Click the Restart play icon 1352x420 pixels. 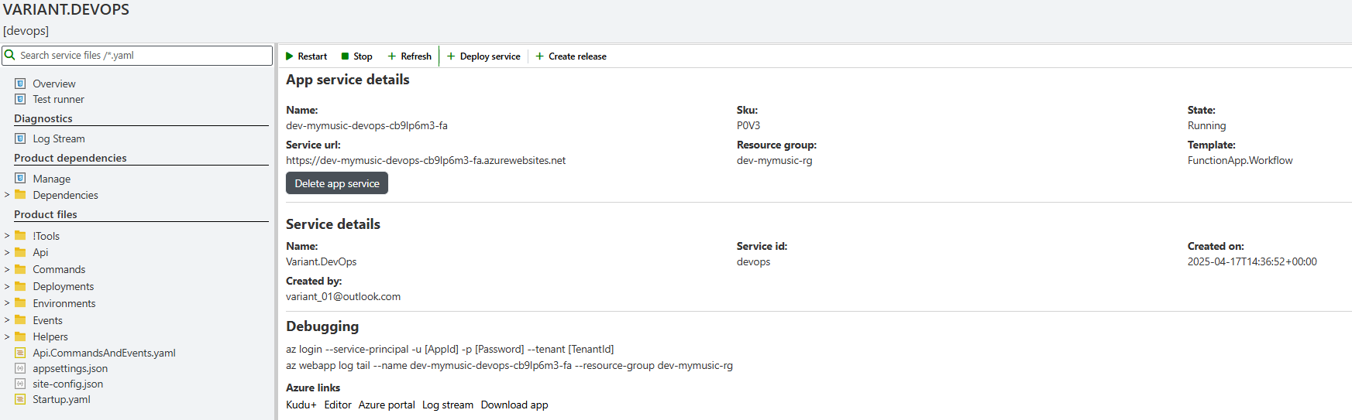pos(290,56)
